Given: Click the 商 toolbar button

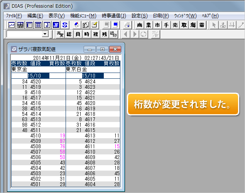Looking at the screenshot, I should click(x=140, y=25).
